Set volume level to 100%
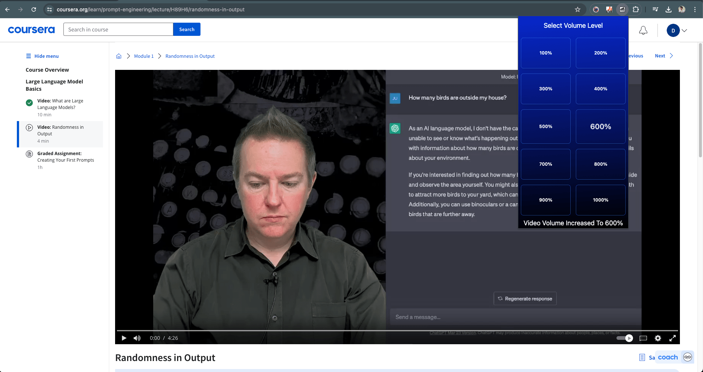The image size is (703, 372). [545, 53]
